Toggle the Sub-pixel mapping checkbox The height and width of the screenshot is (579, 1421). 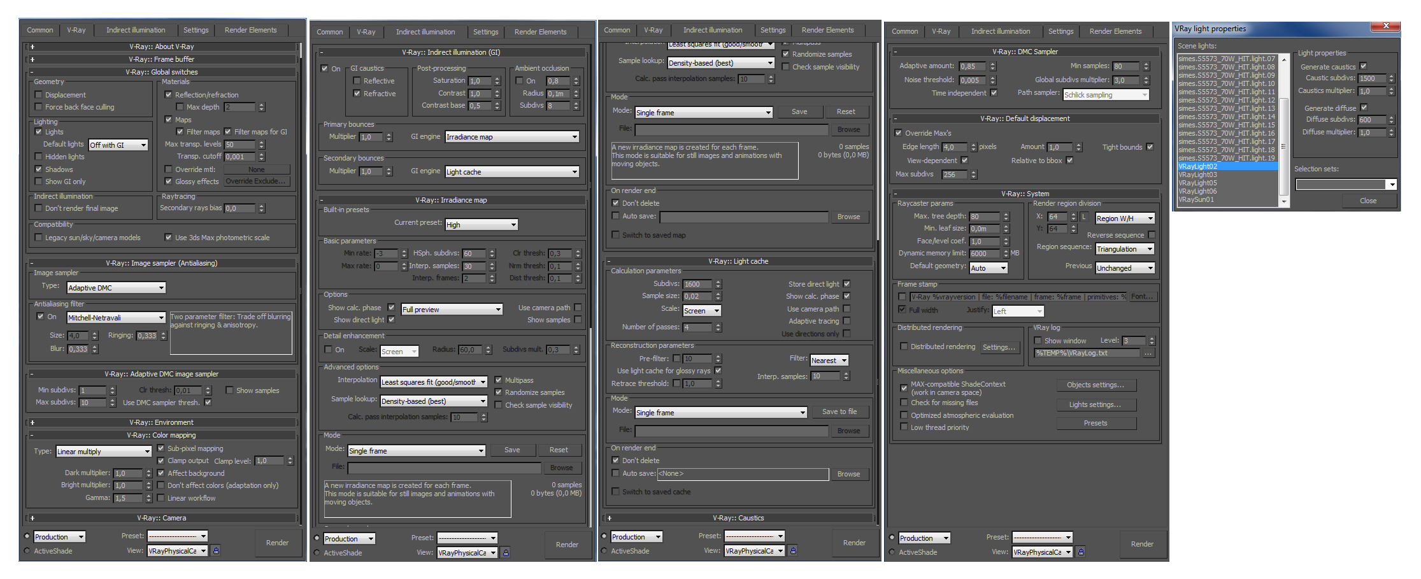[161, 448]
